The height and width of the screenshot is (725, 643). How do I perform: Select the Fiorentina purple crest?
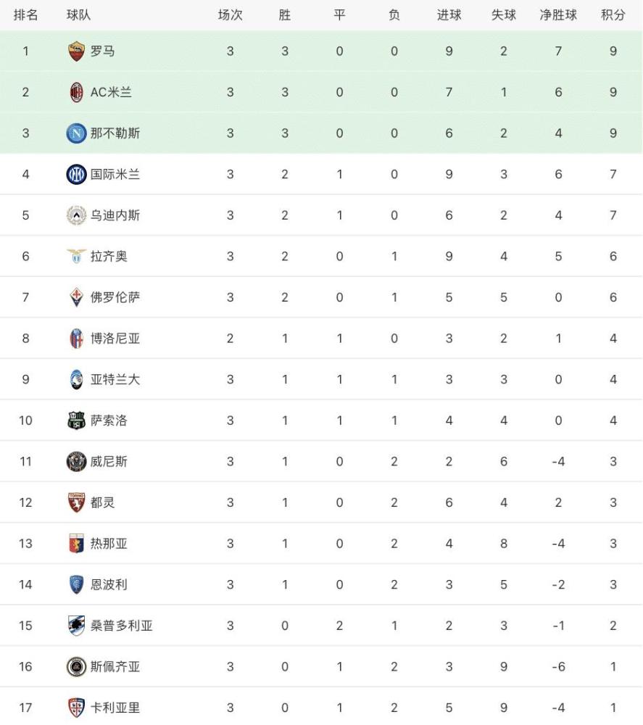click(76, 297)
